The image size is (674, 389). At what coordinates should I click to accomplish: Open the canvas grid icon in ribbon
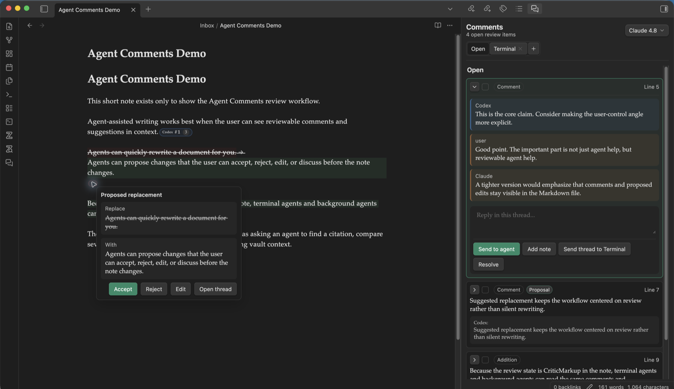pyautogui.click(x=9, y=54)
